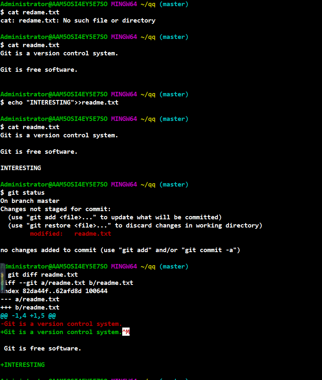Image resolution: width=322 pixels, height=380 pixels.
Task: Click the '+++ b/readme.txt' line
Action: (x=30, y=307)
